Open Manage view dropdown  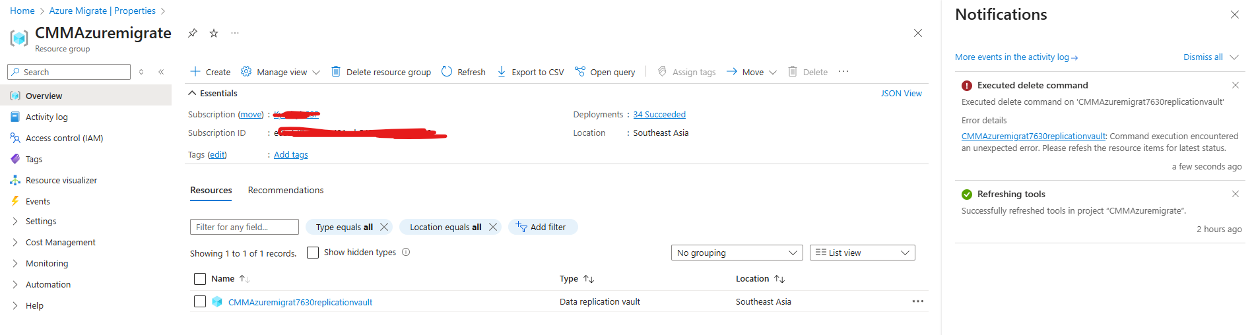[280, 72]
